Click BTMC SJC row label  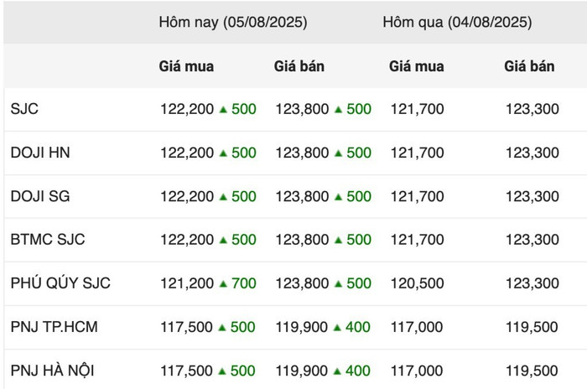coord(48,240)
